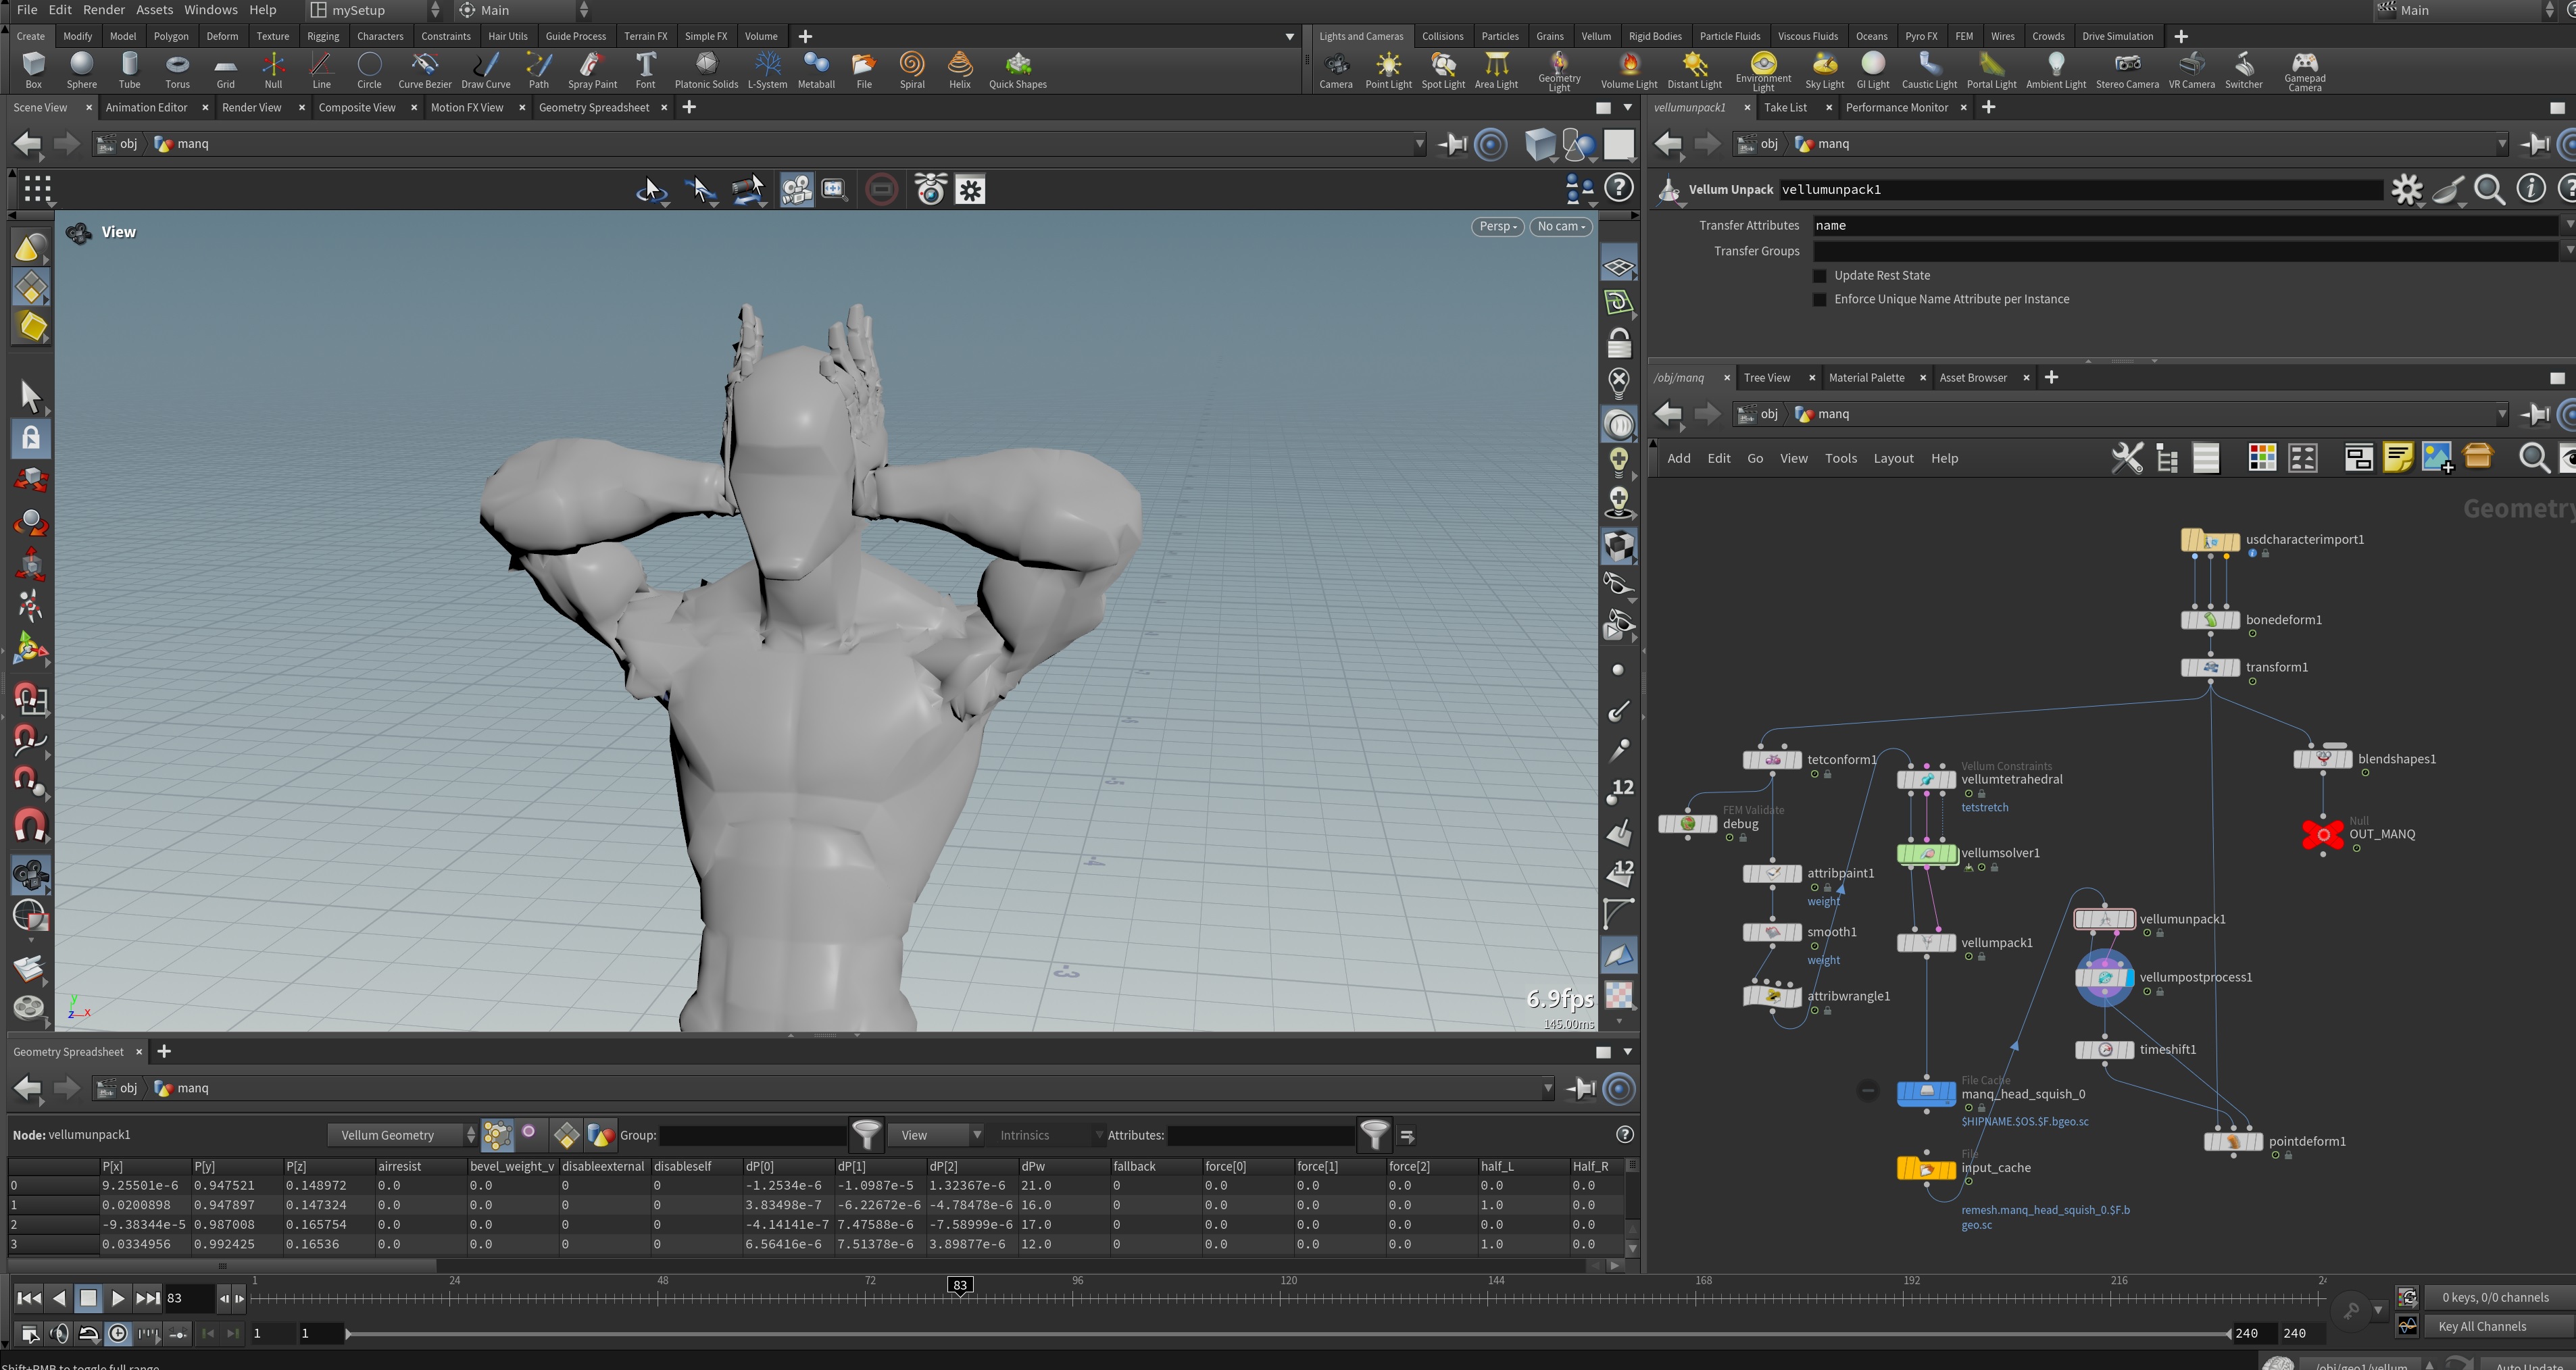Open the Render menu
This screenshot has width=2576, height=1370.
(x=104, y=10)
